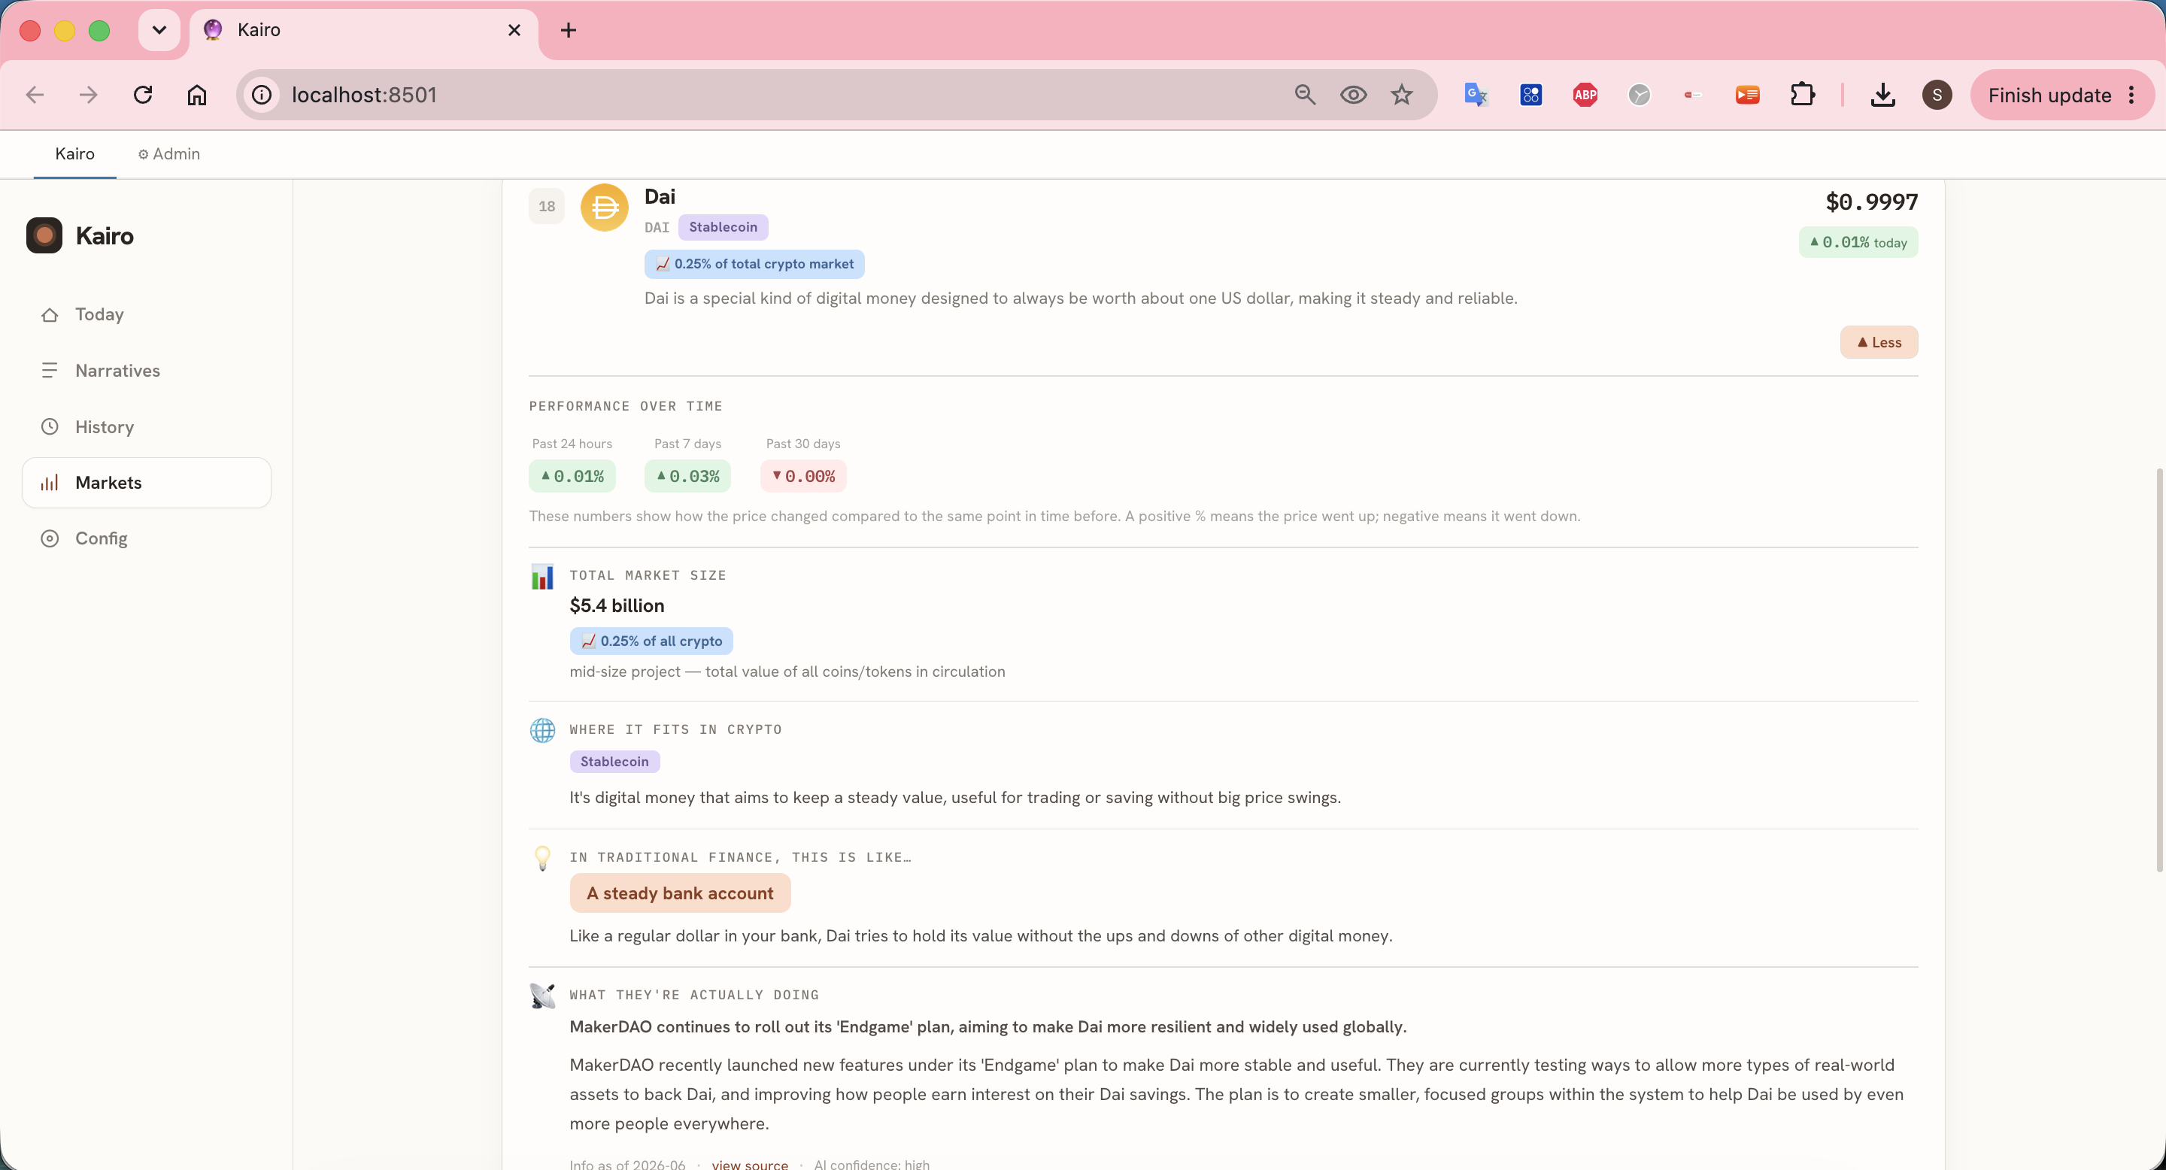Viewport: 2166px width, 1170px height.
Task: Select the Markets bar chart icon
Action: click(x=50, y=483)
